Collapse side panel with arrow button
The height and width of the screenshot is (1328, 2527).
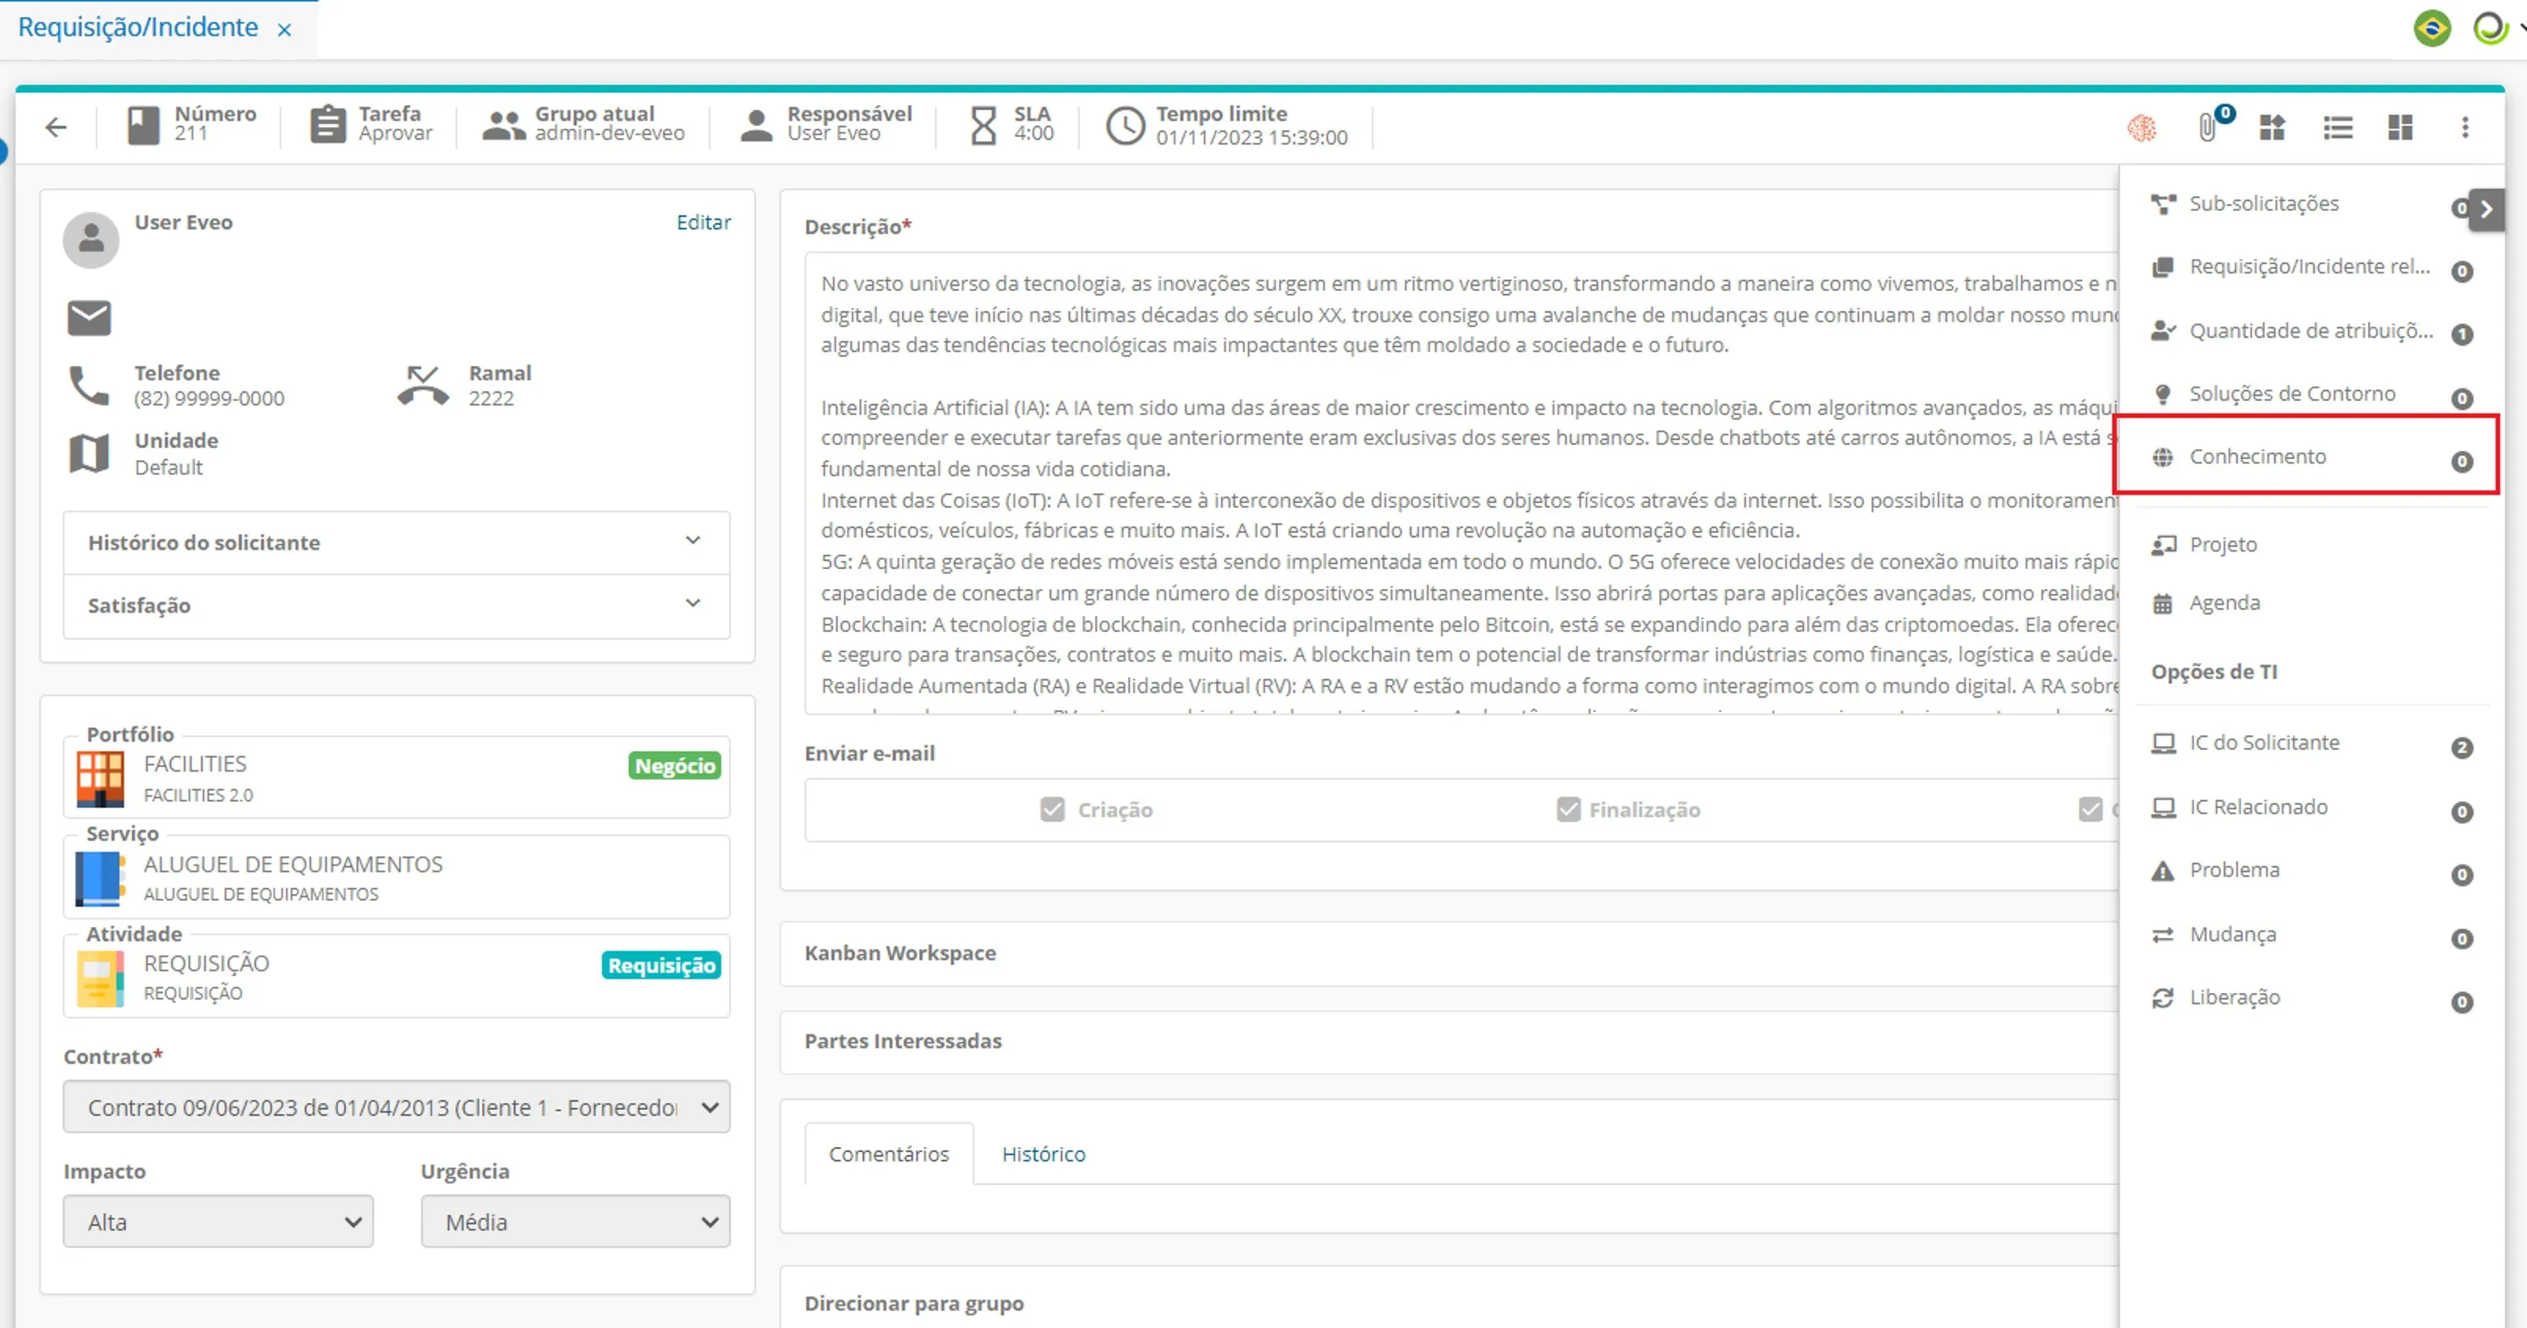pos(2486,209)
